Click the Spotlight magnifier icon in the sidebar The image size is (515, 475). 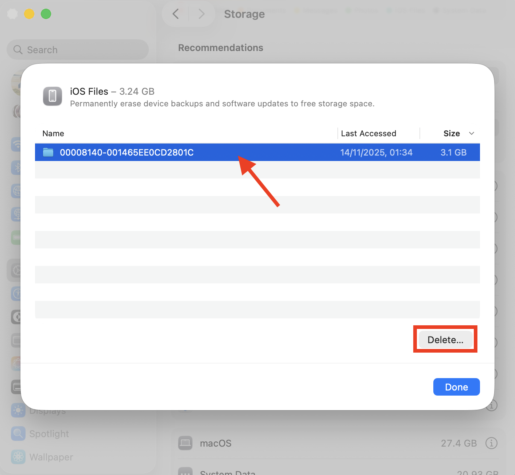(x=18, y=433)
